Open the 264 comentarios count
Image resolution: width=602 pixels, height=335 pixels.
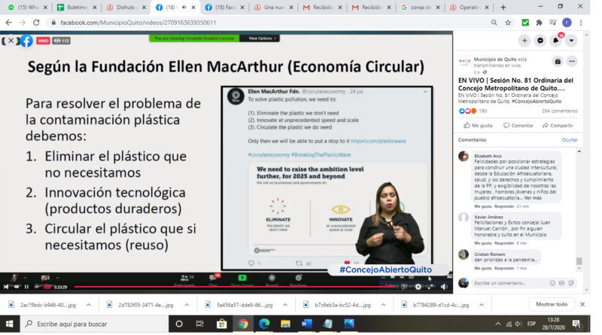pyautogui.click(x=559, y=111)
